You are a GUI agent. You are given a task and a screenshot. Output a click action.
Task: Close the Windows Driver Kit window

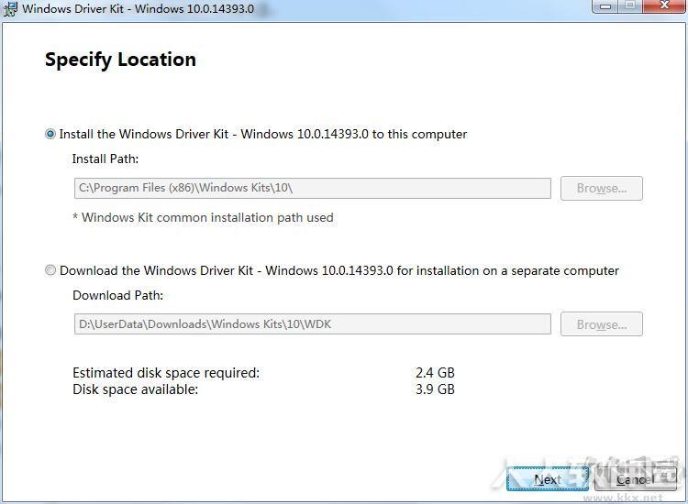coord(664,5)
